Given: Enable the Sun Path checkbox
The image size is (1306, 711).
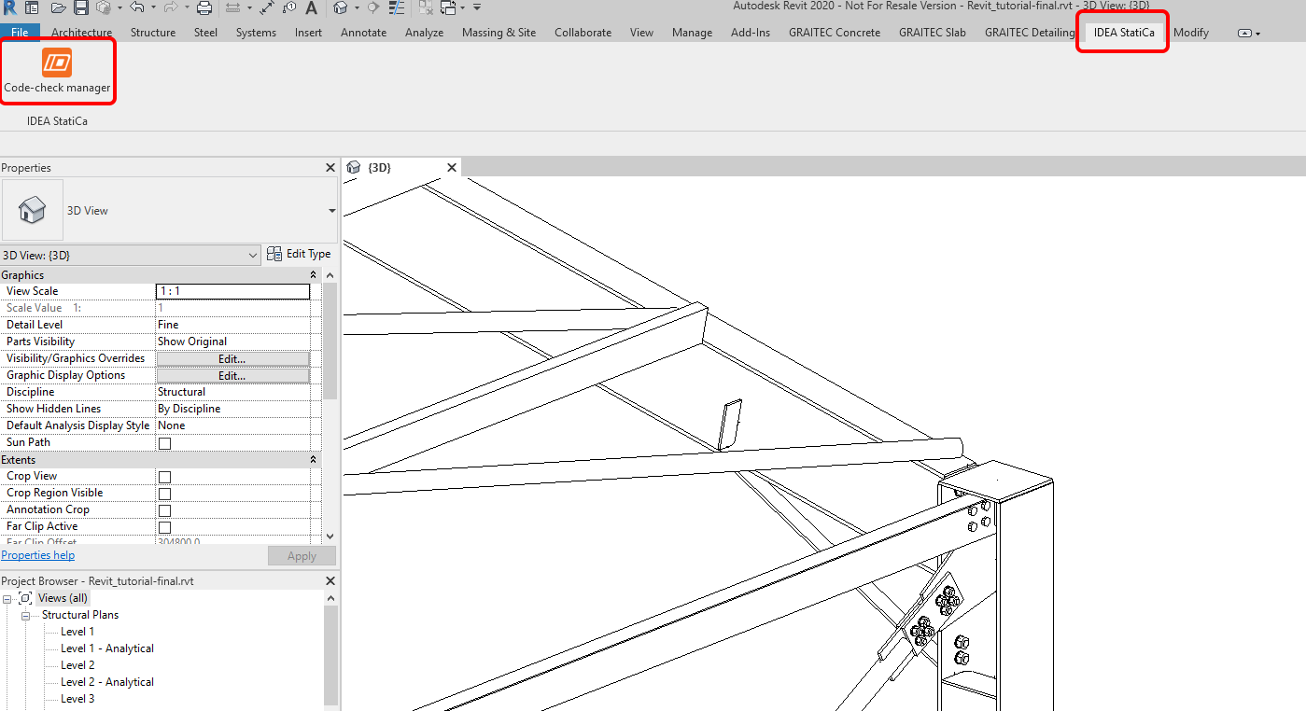Looking at the screenshot, I should click(x=164, y=443).
